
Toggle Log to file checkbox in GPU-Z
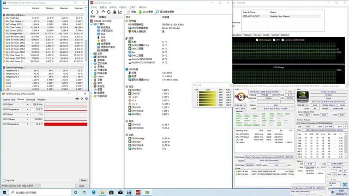pos(4,180)
